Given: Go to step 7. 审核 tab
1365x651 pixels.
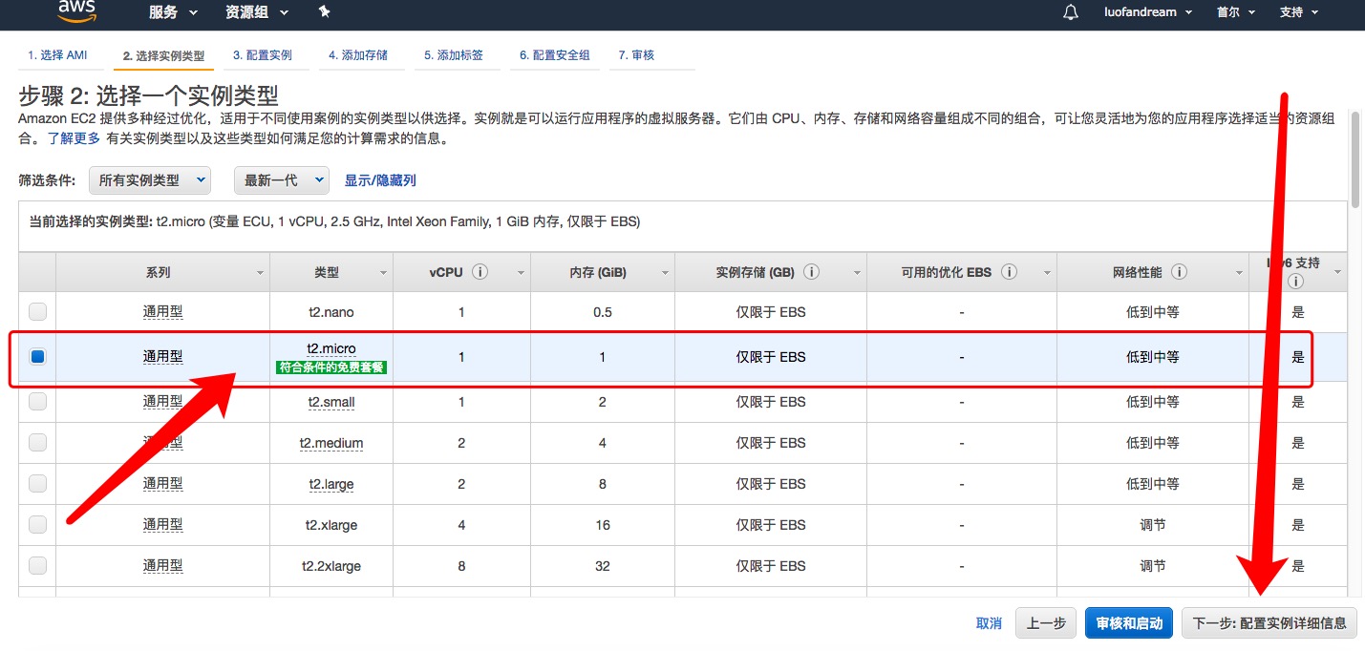Looking at the screenshot, I should (x=636, y=55).
